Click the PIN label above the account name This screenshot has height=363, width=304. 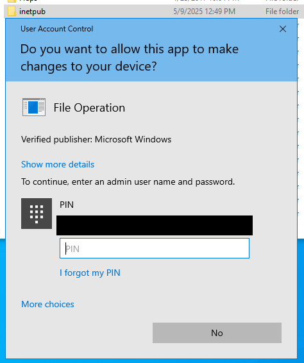click(x=67, y=205)
